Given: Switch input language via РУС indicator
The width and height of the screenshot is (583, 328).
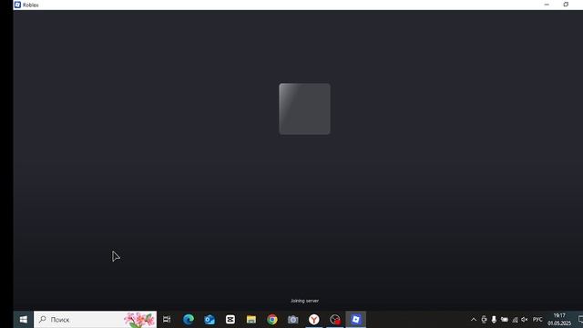Looking at the screenshot, I should (537, 320).
